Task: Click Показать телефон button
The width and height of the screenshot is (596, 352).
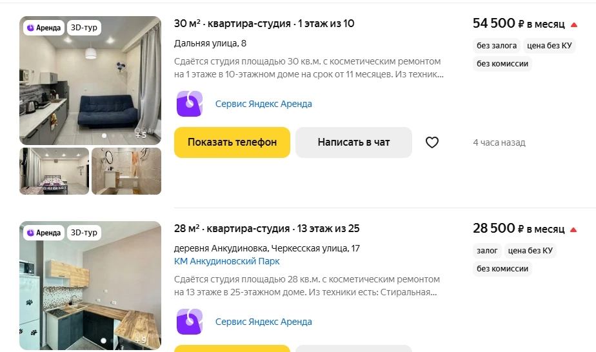Action: pyautogui.click(x=232, y=142)
